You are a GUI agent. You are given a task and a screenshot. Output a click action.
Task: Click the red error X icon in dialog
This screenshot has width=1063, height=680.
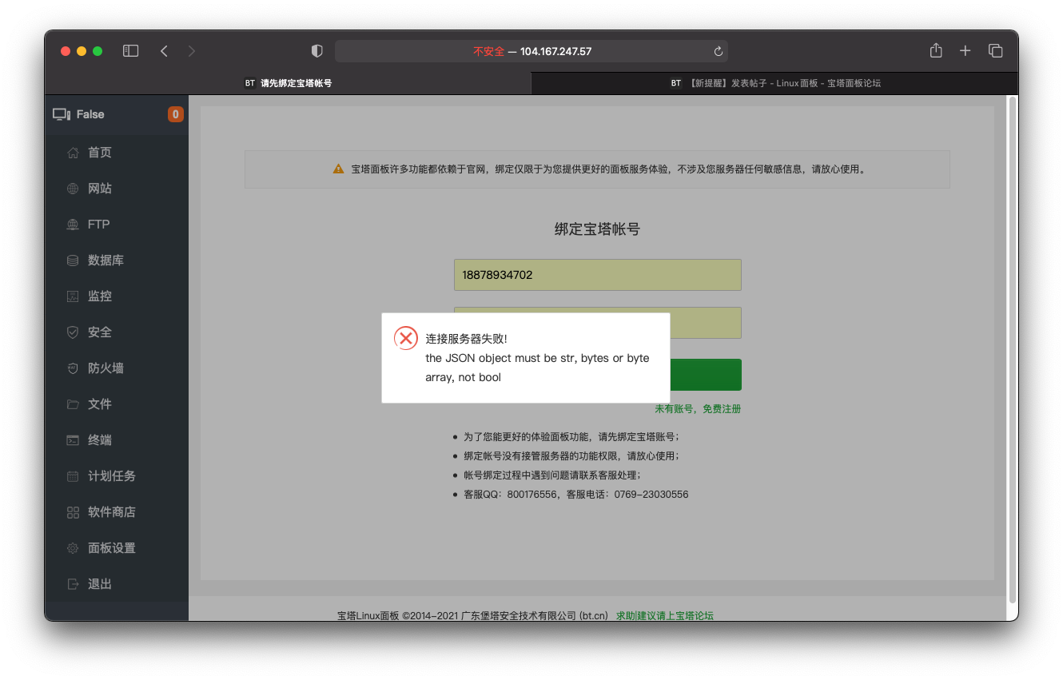pyautogui.click(x=406, y=338)
